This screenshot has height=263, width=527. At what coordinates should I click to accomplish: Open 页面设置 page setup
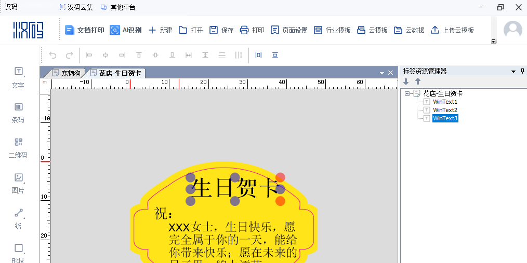coord(289,30)
